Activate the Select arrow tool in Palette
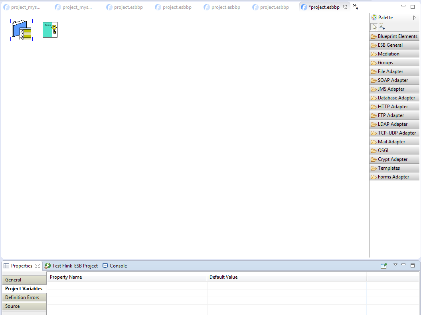421x315 pixels. point(374,27)
